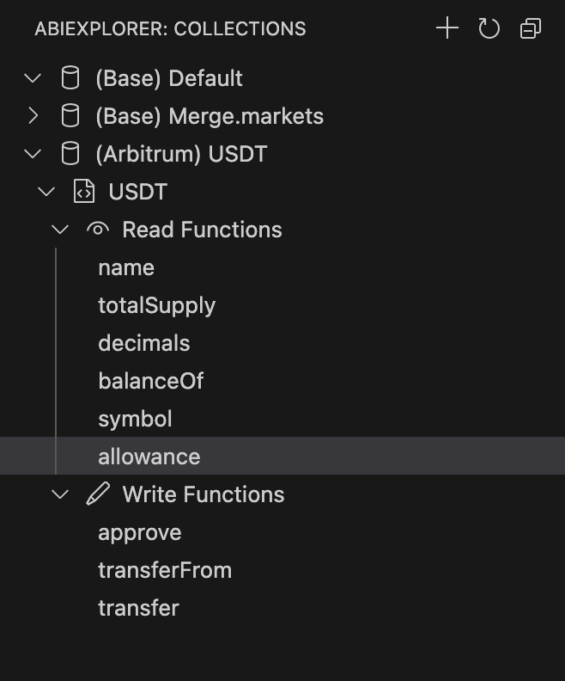Click the (Arbitrum) USDT database icon
The width and height of the screenshot is (565, 681).
pos(70,153)
